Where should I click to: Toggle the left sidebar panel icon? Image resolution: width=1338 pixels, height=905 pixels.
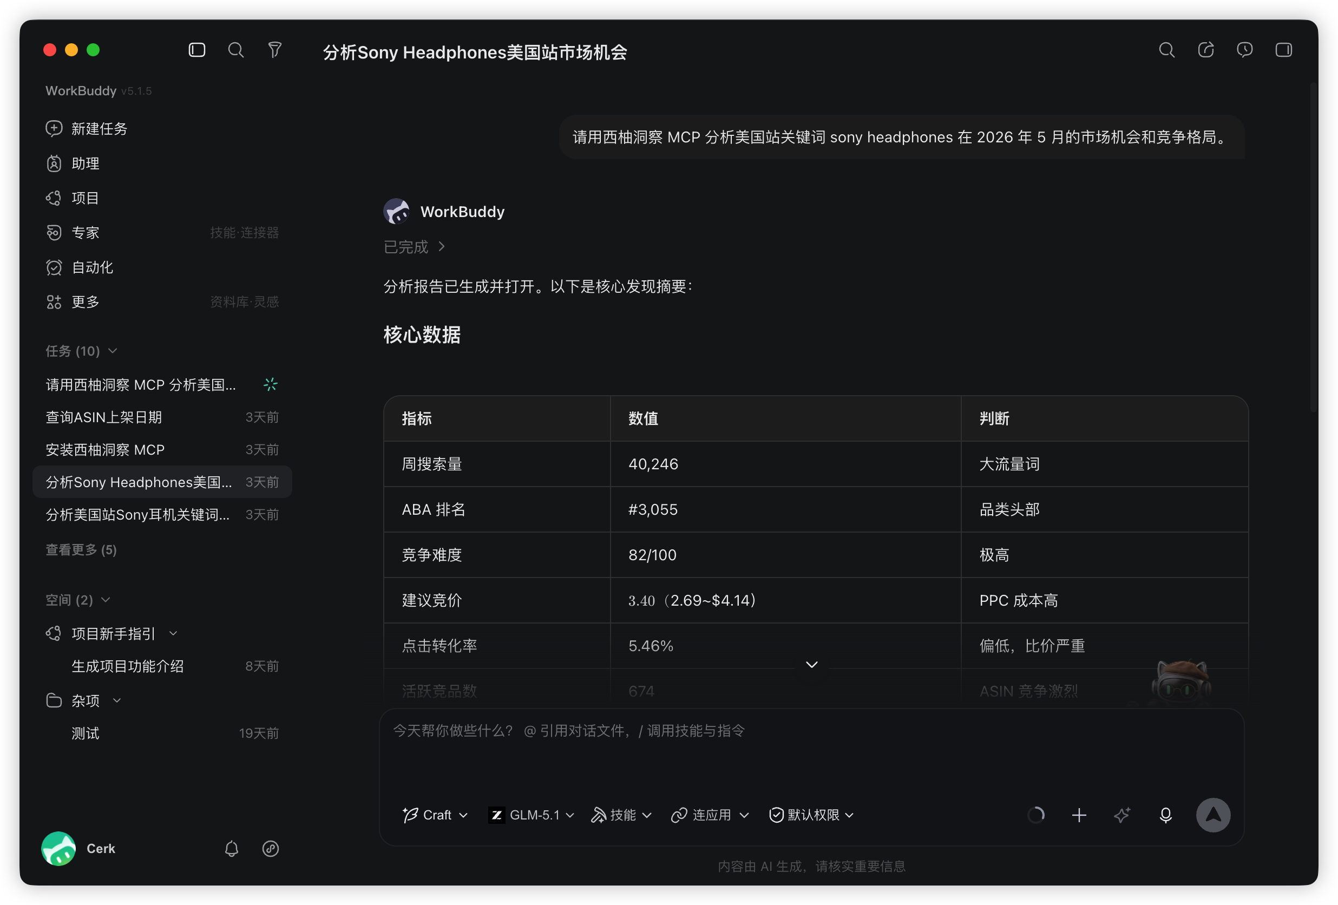pos(197,50)
